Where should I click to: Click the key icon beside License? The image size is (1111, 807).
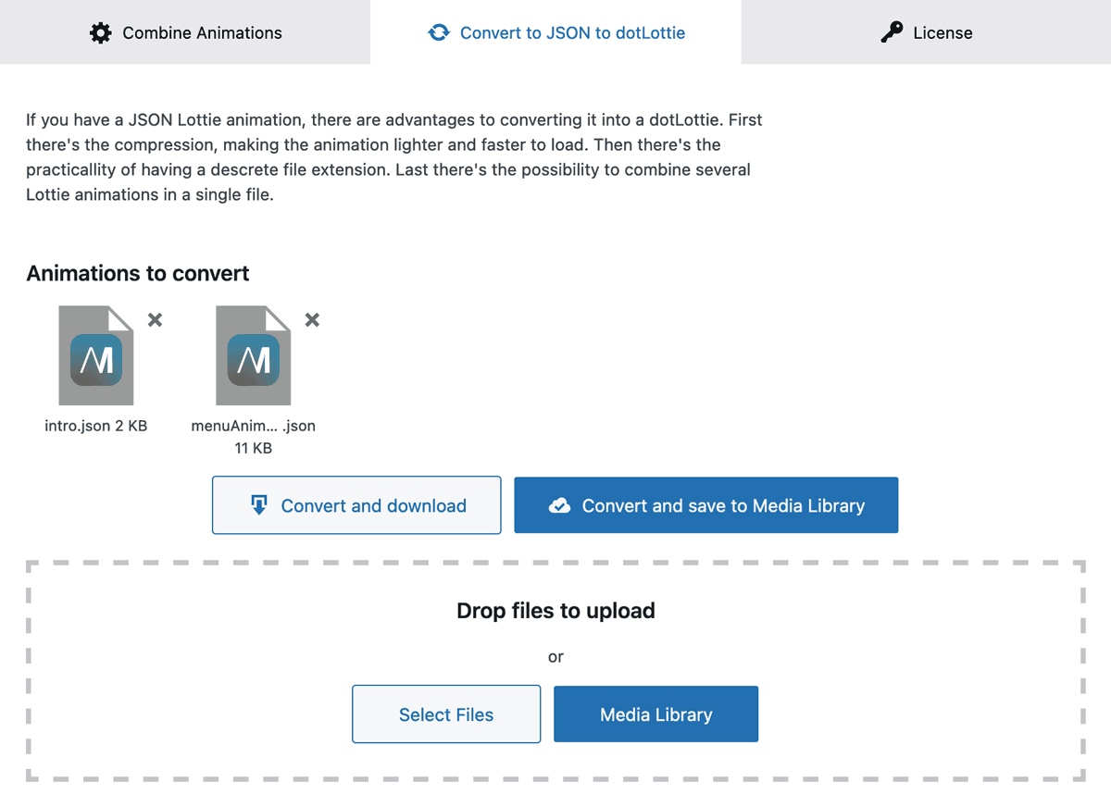(892, 33)
